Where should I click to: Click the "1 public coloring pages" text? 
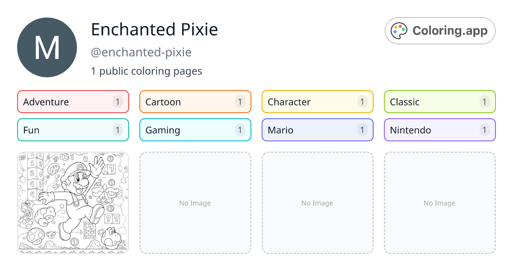coord(146,71)
